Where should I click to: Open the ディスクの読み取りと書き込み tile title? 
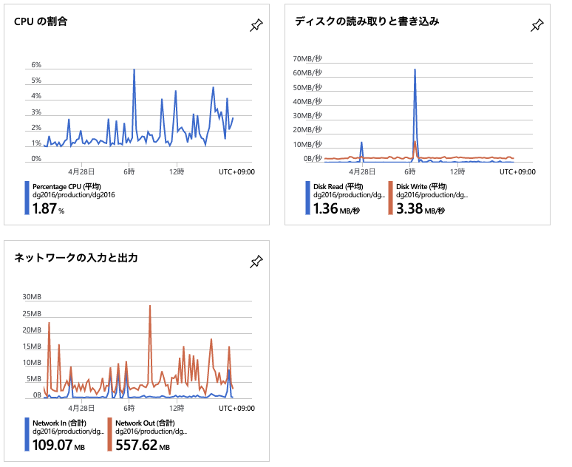(367, 21)
